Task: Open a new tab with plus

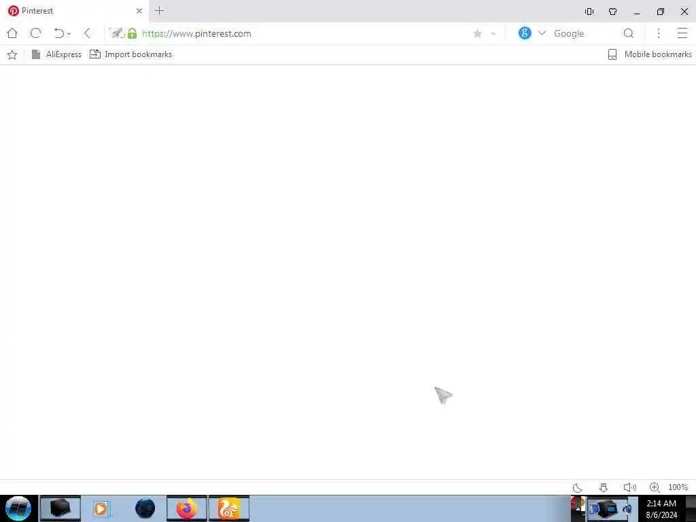Action: [160, 11]
